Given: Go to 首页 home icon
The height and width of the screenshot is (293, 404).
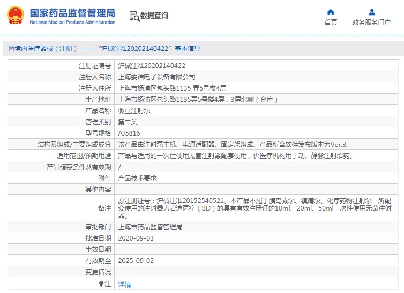Looking at the screenshot, I should tap(331, 12).
